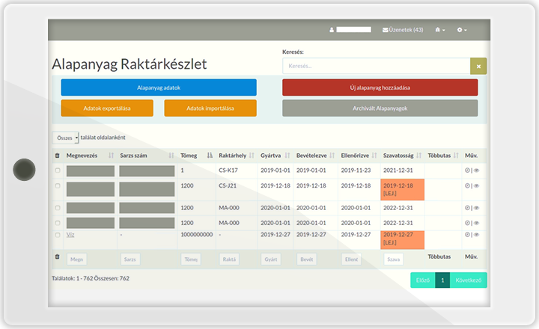Click the trash icon in table footer
The image size is (539, 329).
click(x=58, y=256)
